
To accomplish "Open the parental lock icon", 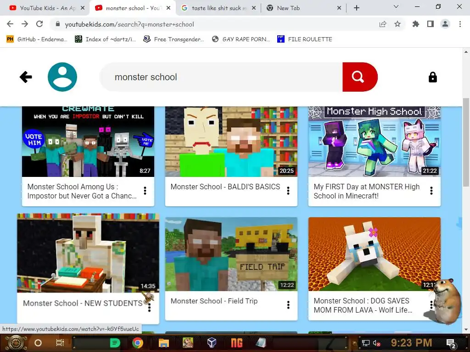I will tap(432, 77).
